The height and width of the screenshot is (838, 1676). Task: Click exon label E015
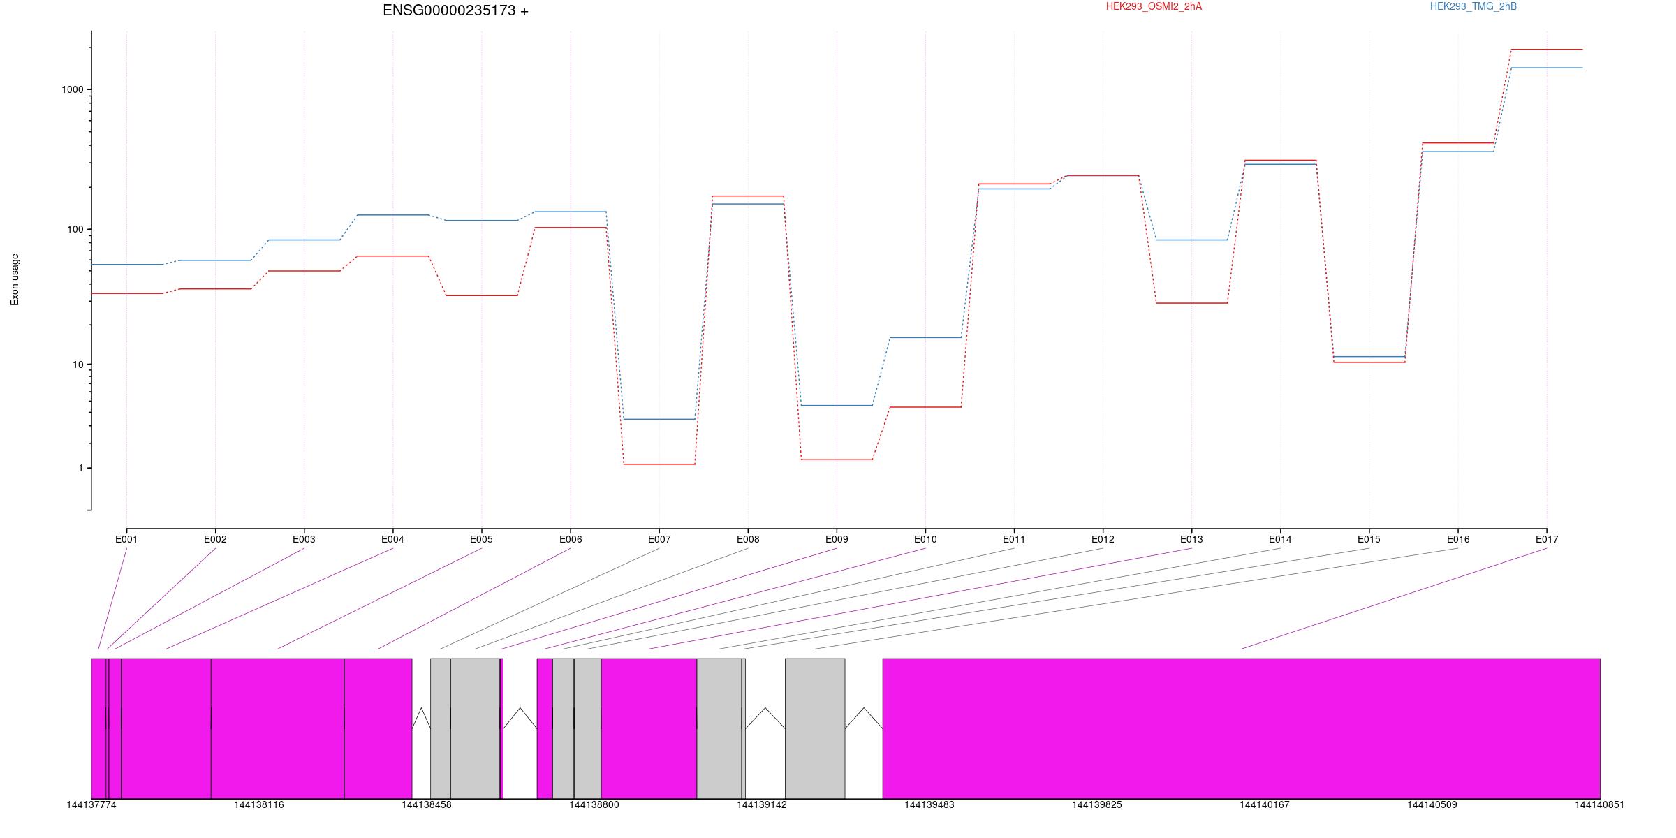click(x=1369, y=539)
